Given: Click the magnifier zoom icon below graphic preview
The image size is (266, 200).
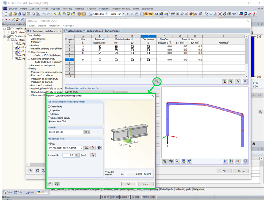Looking at the screenshot, I should tap(177, 161).
